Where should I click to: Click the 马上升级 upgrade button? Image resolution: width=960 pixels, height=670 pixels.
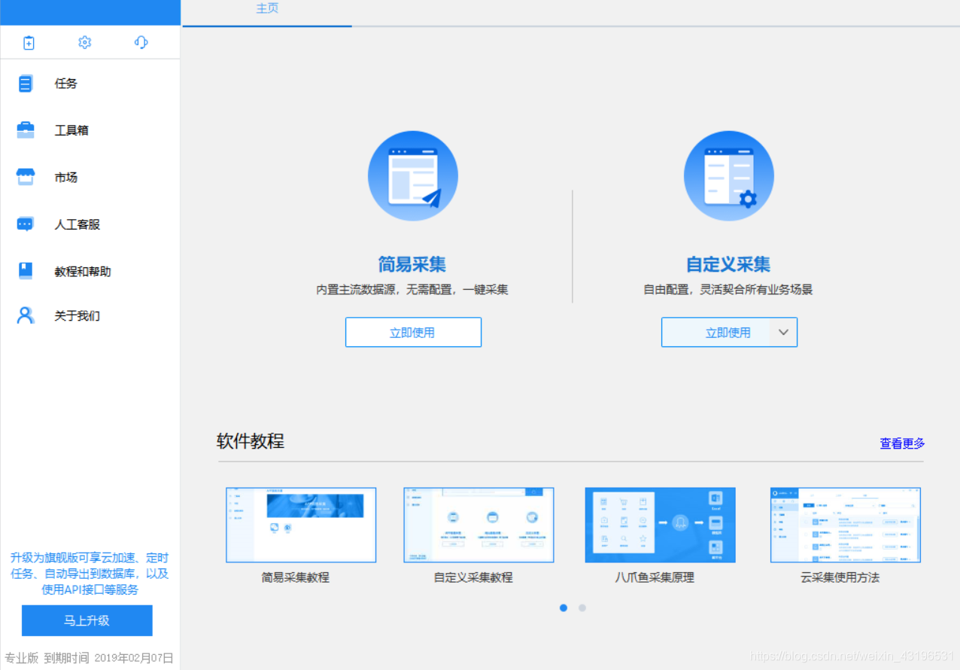[x=87, y=620]
